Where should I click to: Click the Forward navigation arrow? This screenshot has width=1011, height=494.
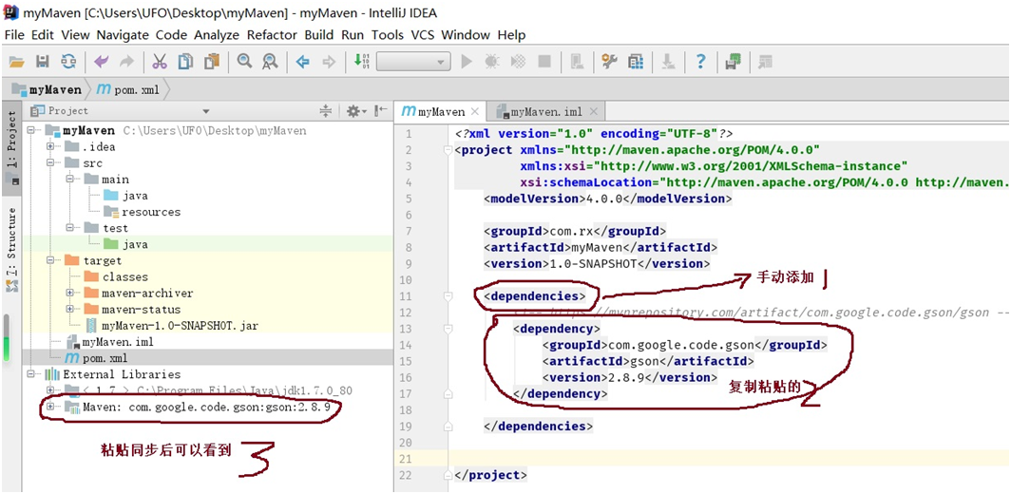329,62
